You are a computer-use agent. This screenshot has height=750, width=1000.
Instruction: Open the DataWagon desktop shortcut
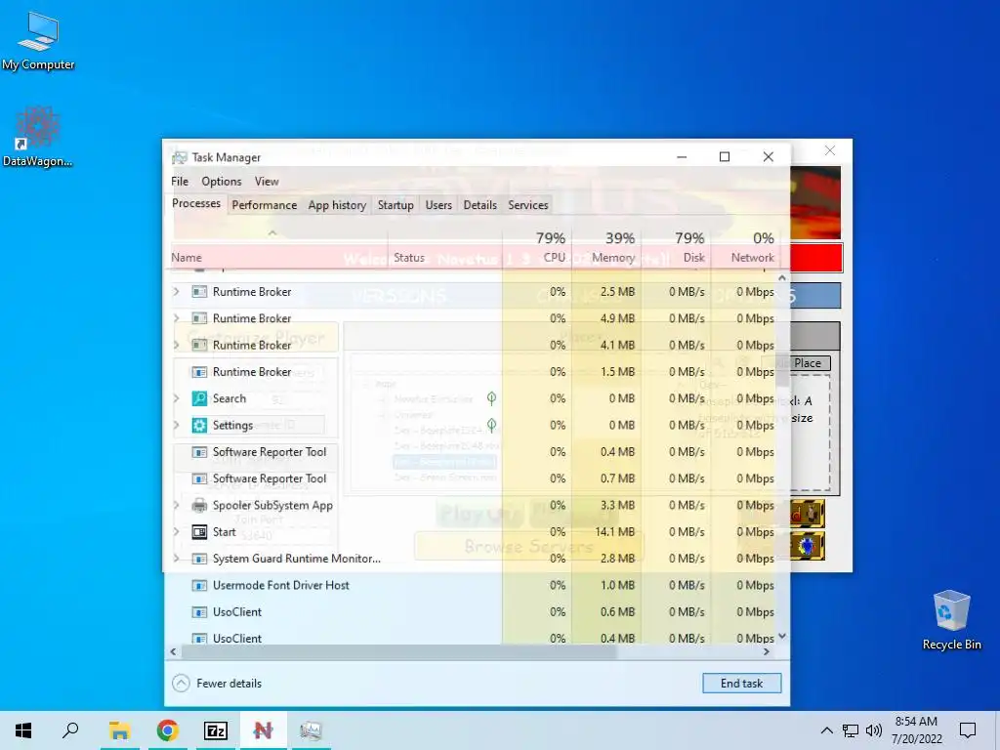coord(38,136)
